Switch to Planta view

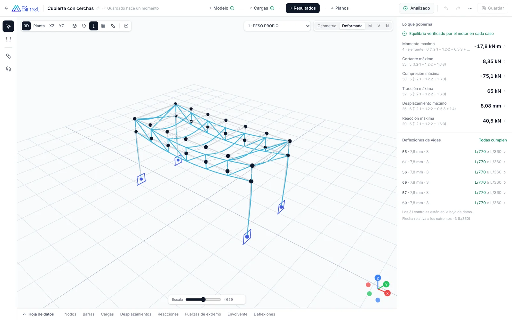(x=39, y=26)
